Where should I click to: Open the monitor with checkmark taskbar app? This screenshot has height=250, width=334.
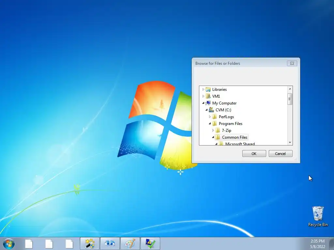(x=150, y=243)
